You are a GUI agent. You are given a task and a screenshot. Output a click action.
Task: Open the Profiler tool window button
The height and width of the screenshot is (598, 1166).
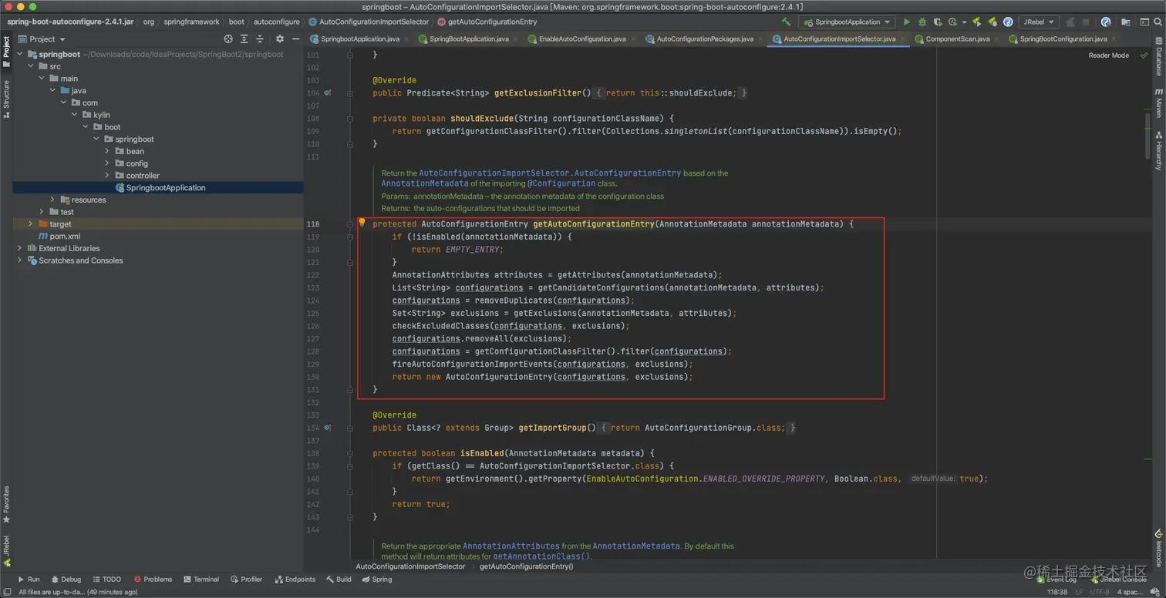click(x=247, y=580)
